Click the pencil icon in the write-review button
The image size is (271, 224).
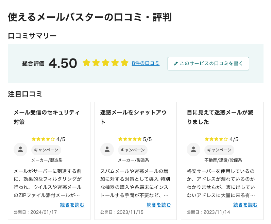pyautogui.click(x=176, y=64)
